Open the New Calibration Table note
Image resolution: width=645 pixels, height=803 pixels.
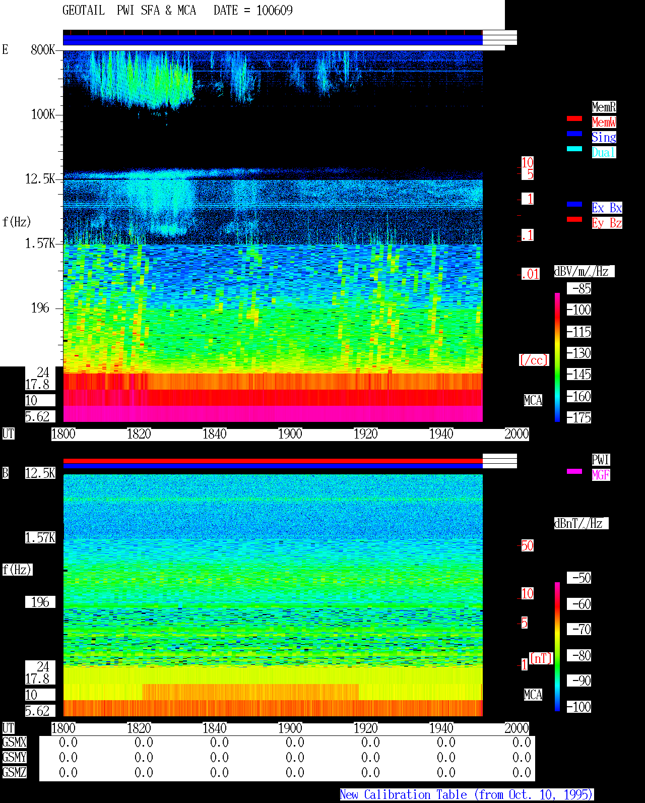[x=467, y=794]
